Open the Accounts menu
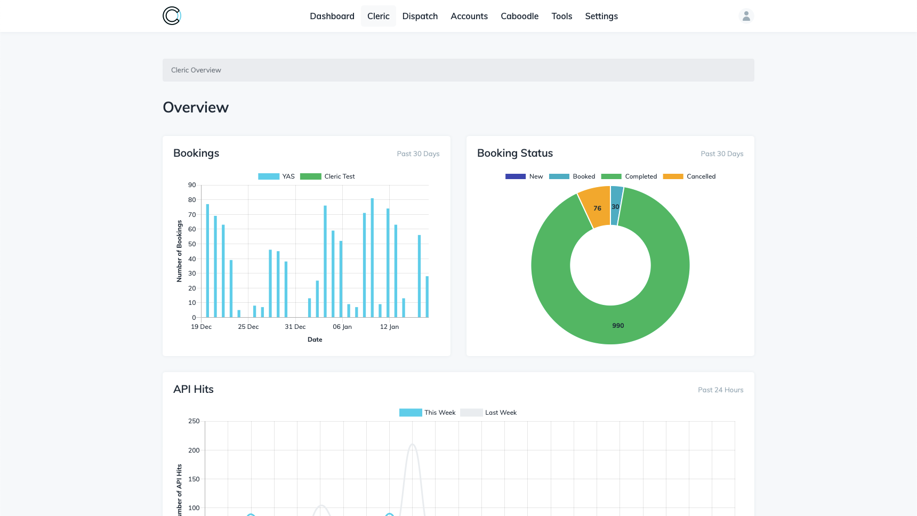Image resolution: width=917 pixels, height=516 pixels. [469, 16]
